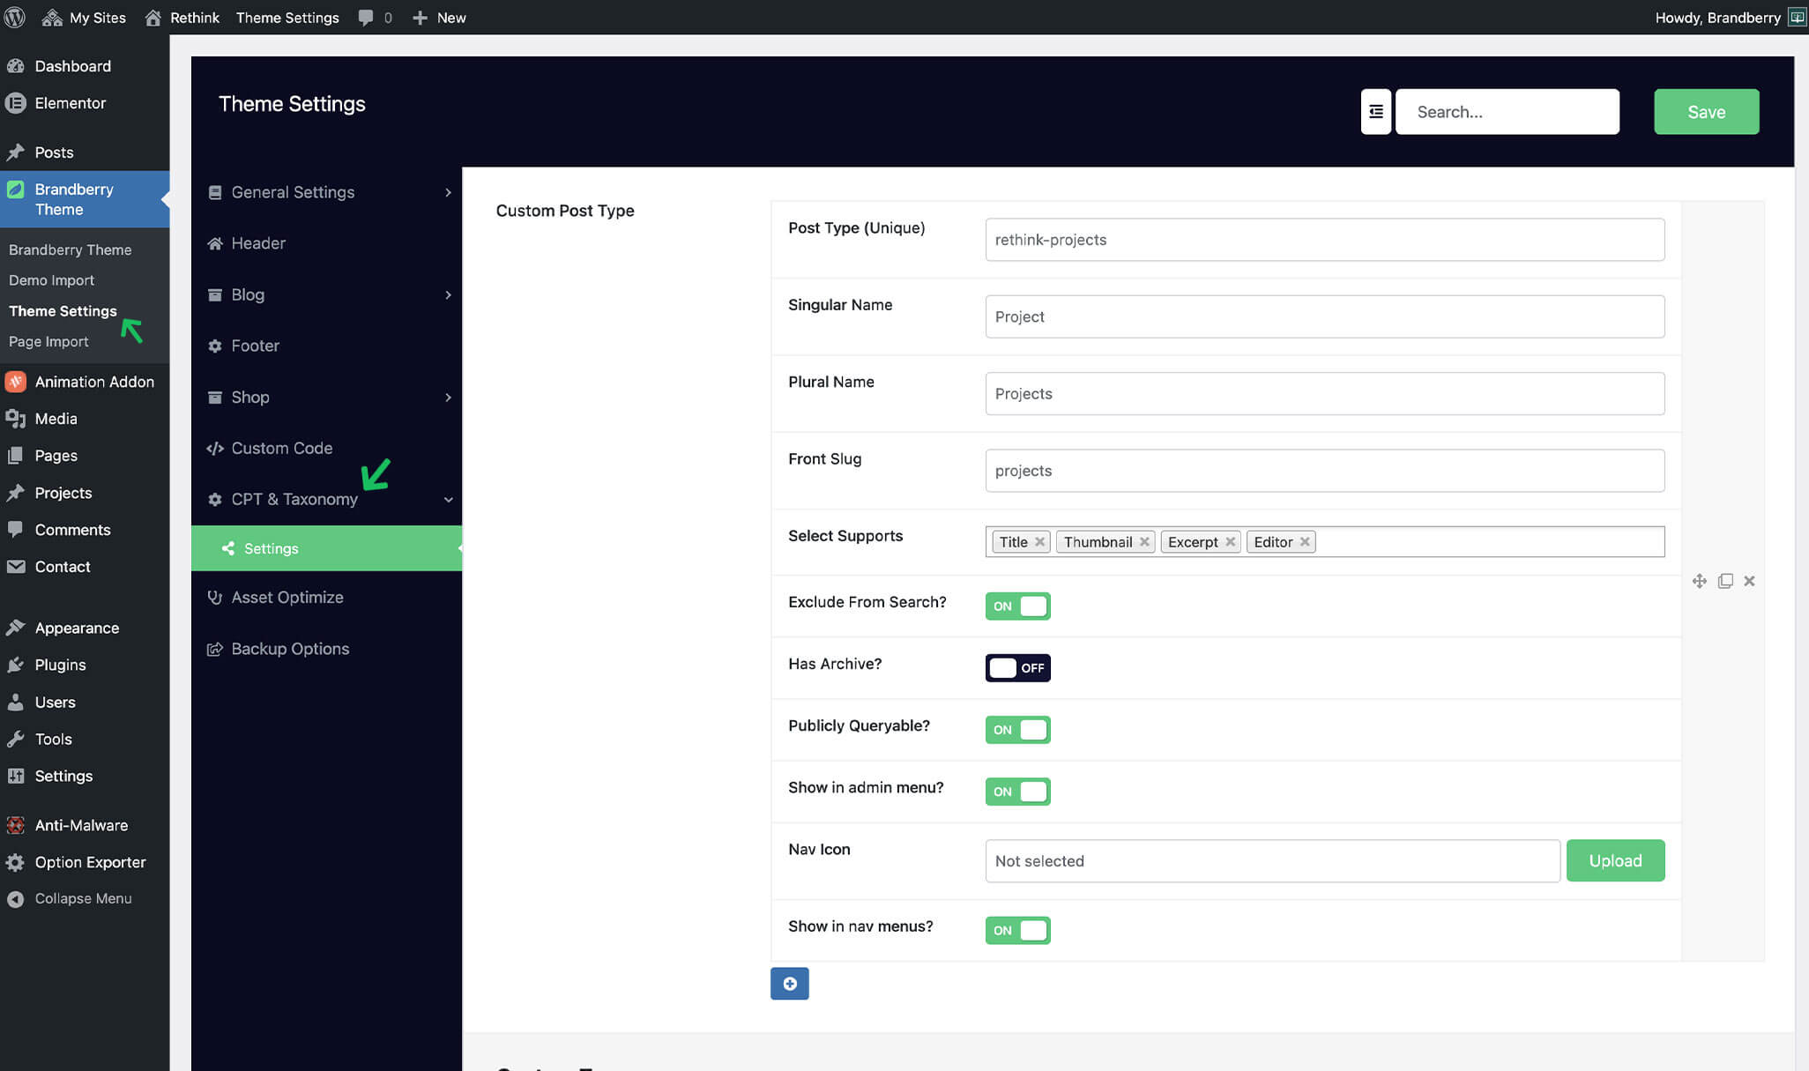Open Demo Import submenu item
This screenshot has height=1071, width=1809.
(51, 280)
